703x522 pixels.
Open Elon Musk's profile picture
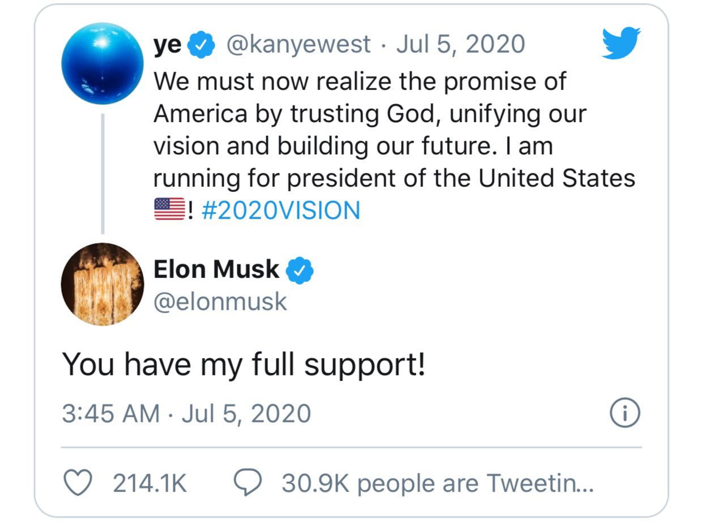[103, 284]
